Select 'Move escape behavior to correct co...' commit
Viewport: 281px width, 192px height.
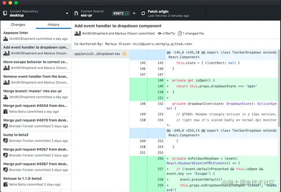point(36,65)
